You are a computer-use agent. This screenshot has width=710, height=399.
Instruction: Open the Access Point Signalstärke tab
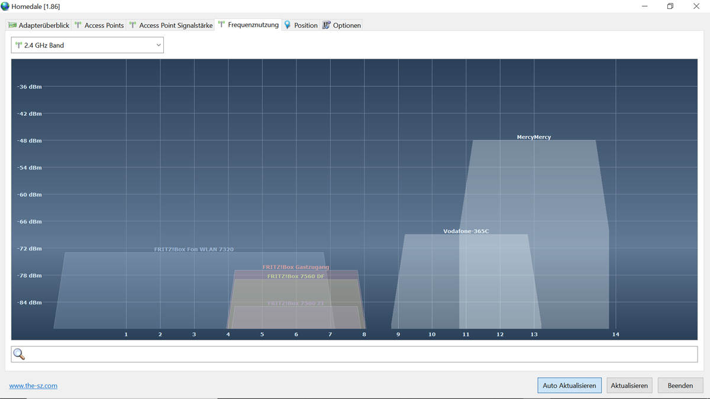pyautogui.click(x=170, y=25)
